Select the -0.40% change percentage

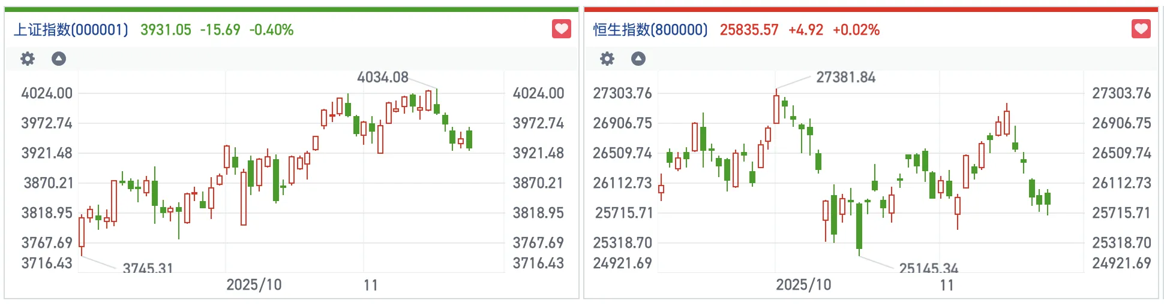click(x=271, y=30)
